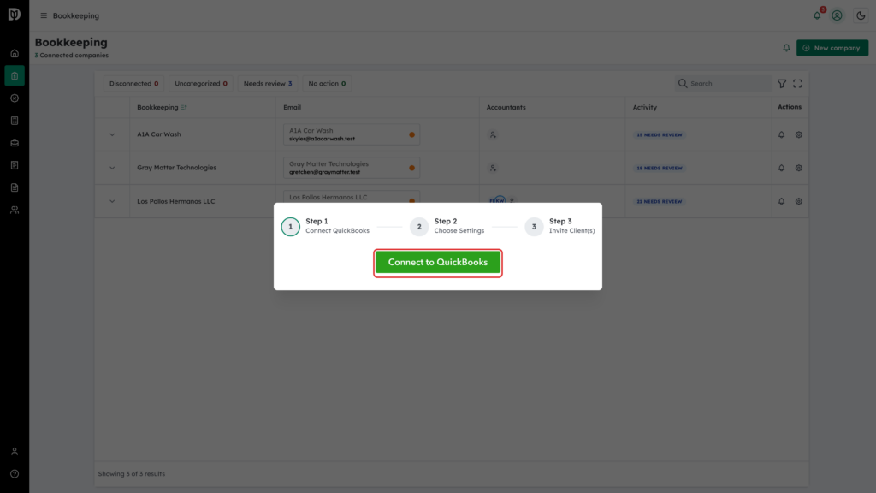Viewport: 876px width, 493px height.
Task: Open the account person icon at sidebar bottom
Action: (15, 452)
